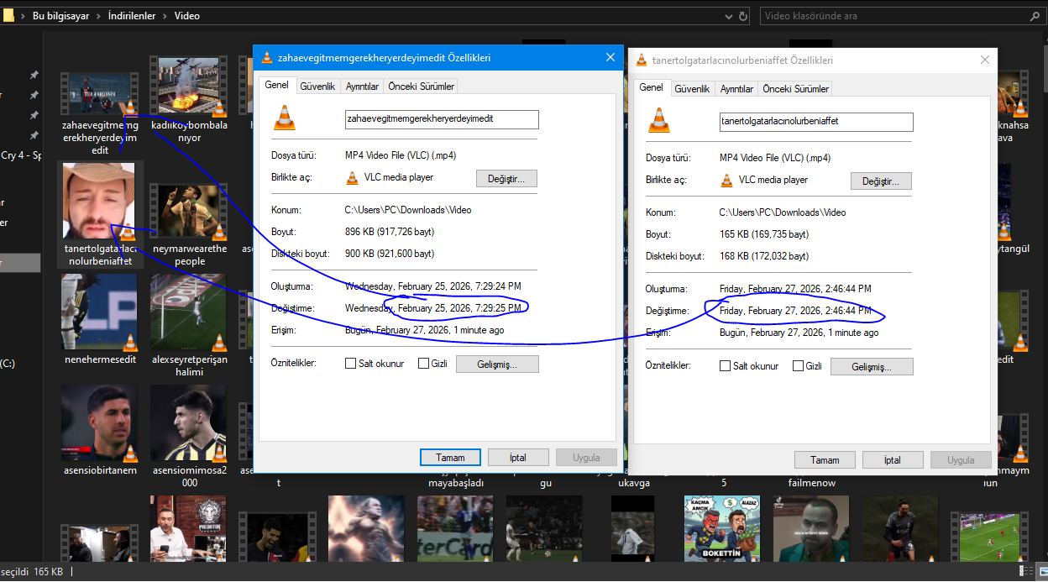
Task: Click the VLC cone icon in tanertolgatarlacınolurbeniaffet title bar
Action: (x=642, y=60)
